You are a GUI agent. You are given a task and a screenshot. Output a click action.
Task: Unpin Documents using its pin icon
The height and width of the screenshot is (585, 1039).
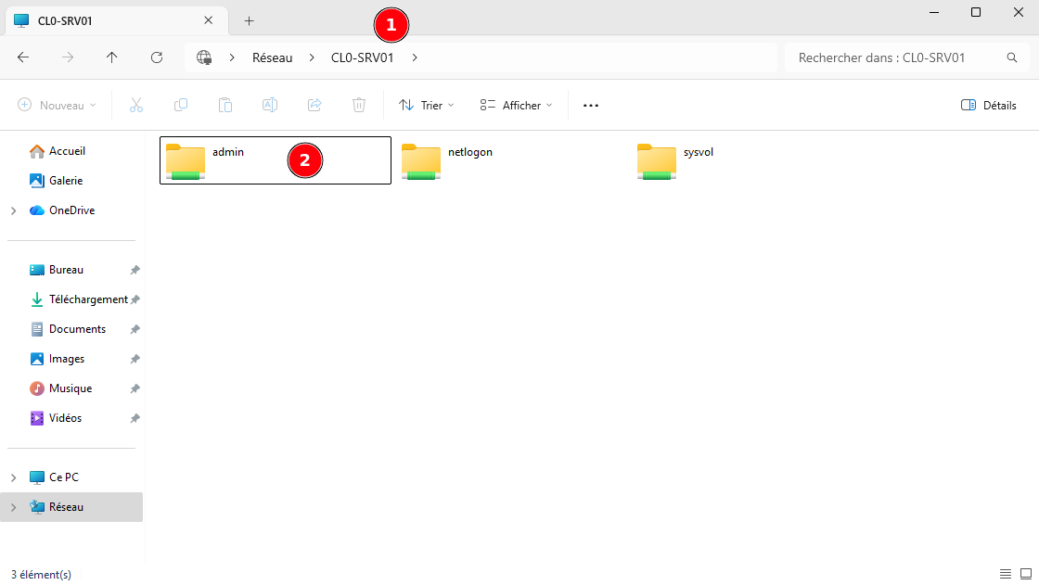[135, 329]
